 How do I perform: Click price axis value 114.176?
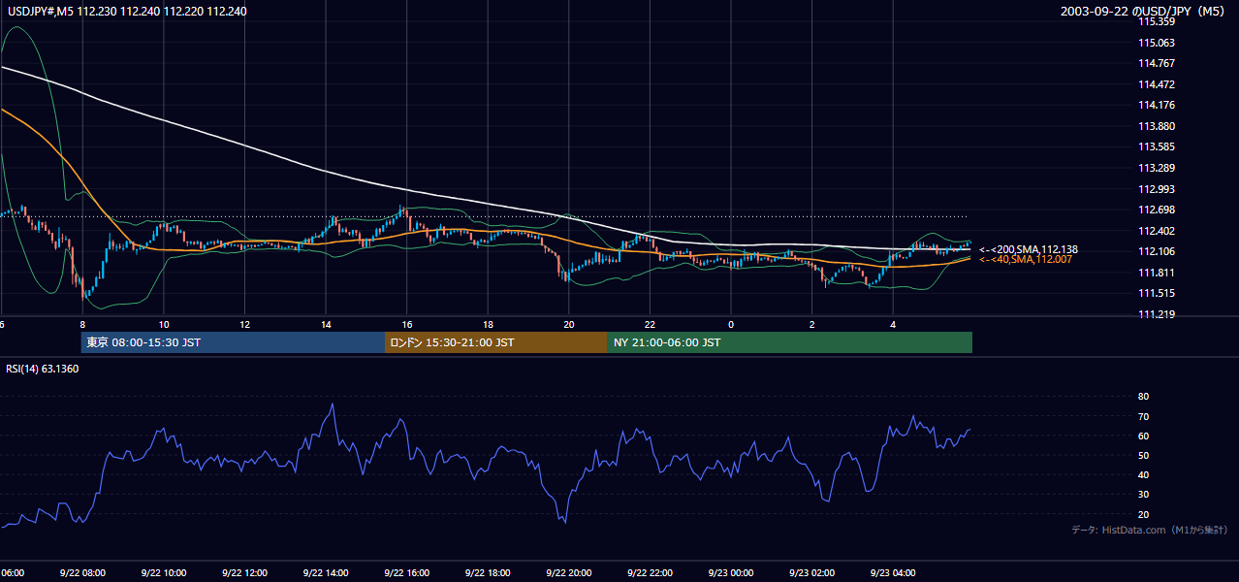(x=1156, y=105)
